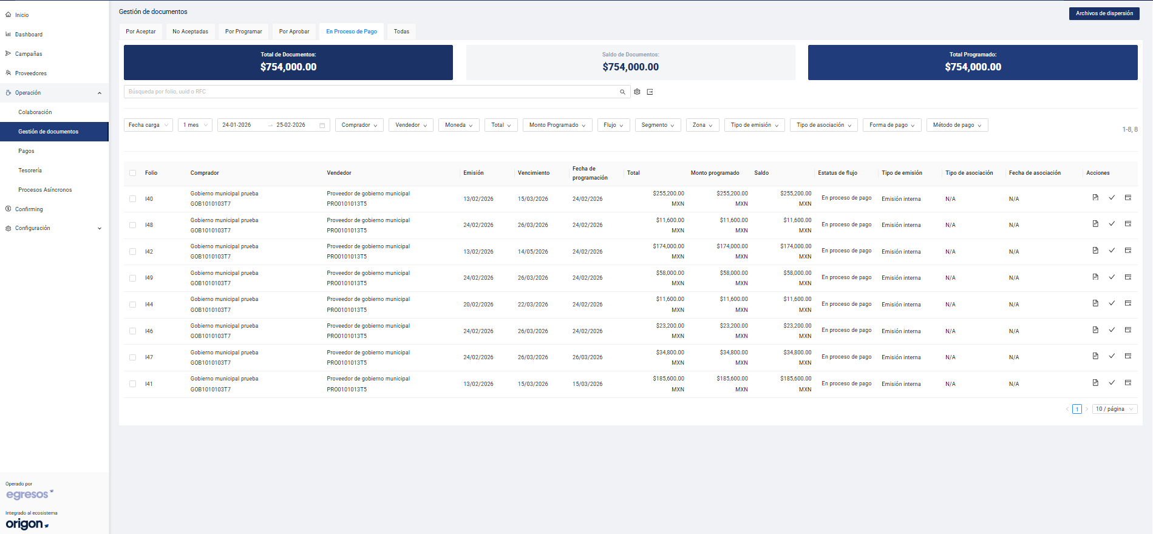Viewport: 1153px width, 534px height.
Task: Click the checkmark action for folio I48
Action: (1112, 224)
